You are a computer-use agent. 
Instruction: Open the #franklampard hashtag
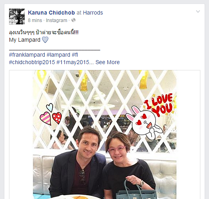pos(27,55)
